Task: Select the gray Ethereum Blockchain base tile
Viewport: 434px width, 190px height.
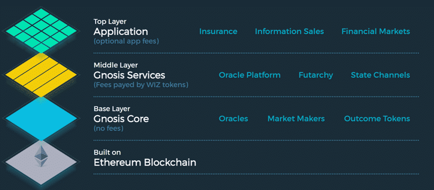Action: click(x=41, y=162)
